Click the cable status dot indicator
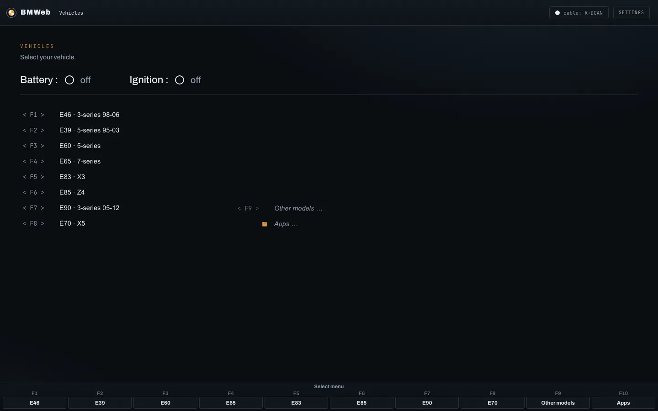 557,13
